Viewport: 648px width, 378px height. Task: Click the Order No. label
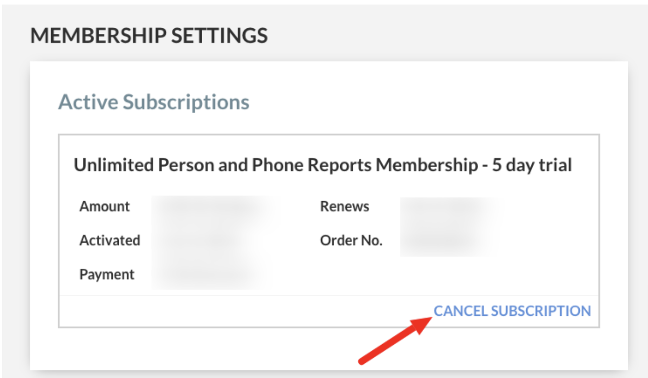351,241
